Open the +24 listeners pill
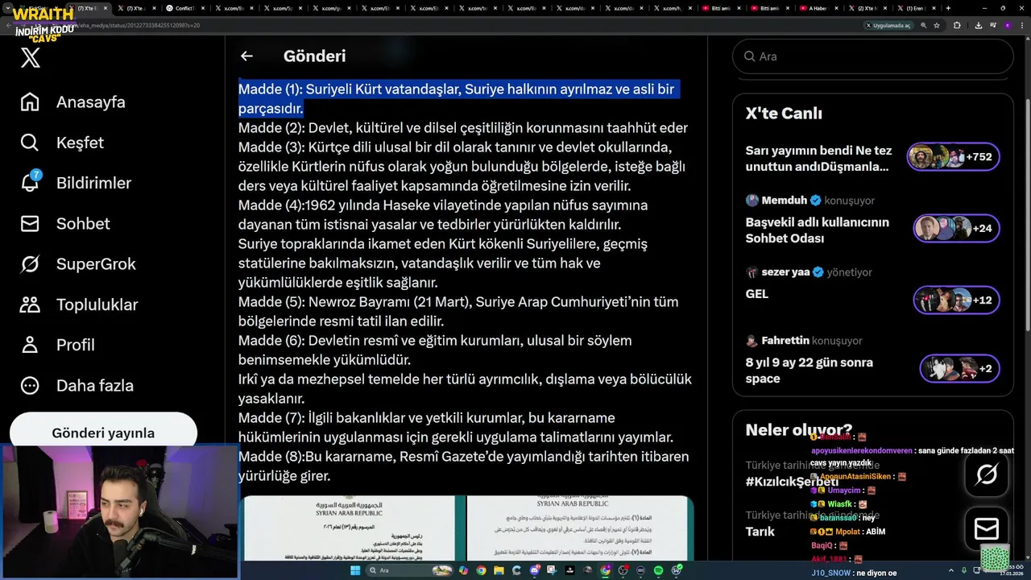This screenshot has width=1031, height=580. (x=956, y=228)
